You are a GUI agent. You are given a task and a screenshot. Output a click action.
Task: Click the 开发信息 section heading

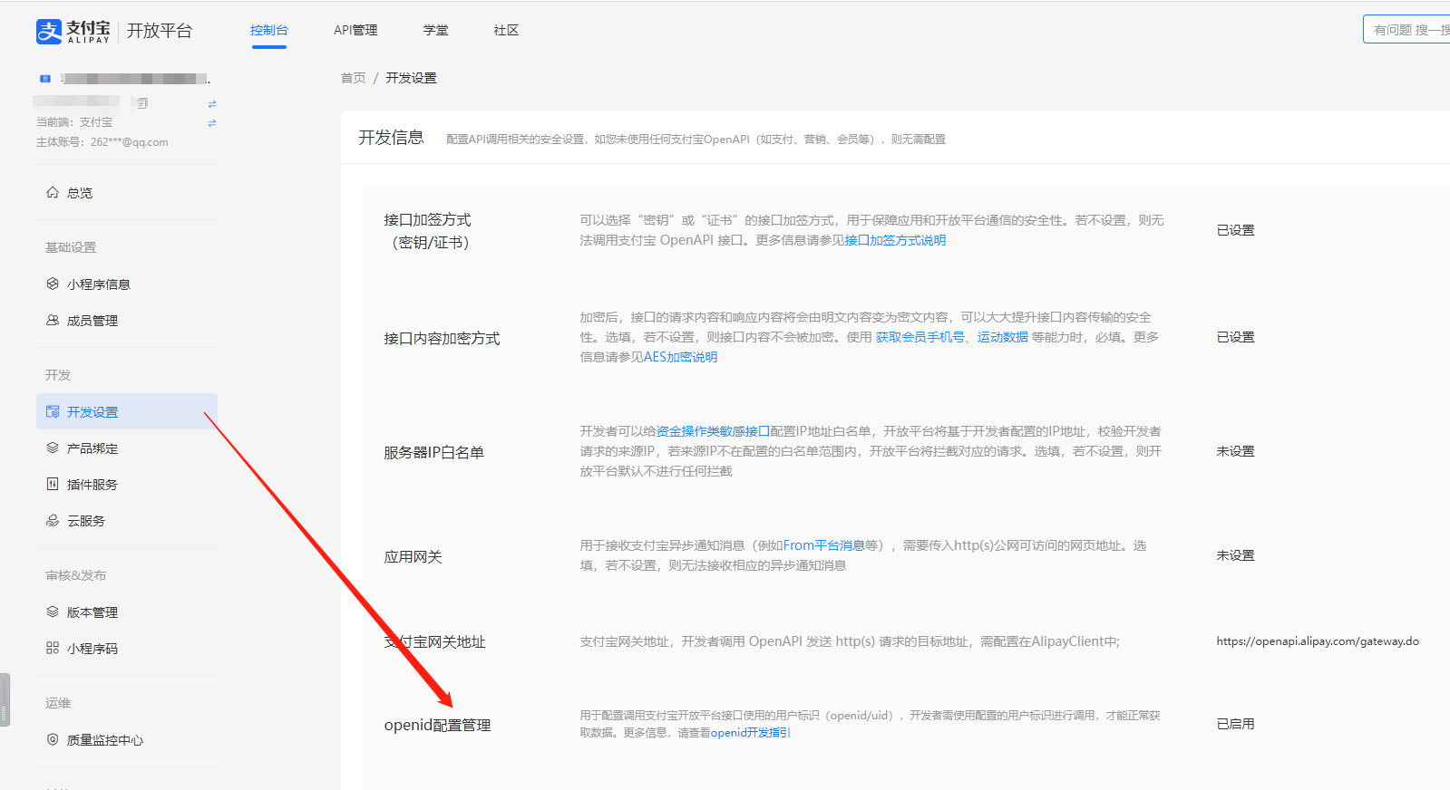tap(391, 138)
